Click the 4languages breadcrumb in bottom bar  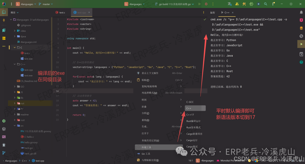point(11,161)
